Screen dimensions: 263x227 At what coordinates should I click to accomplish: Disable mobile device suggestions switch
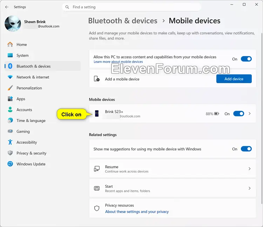point(246,149)
